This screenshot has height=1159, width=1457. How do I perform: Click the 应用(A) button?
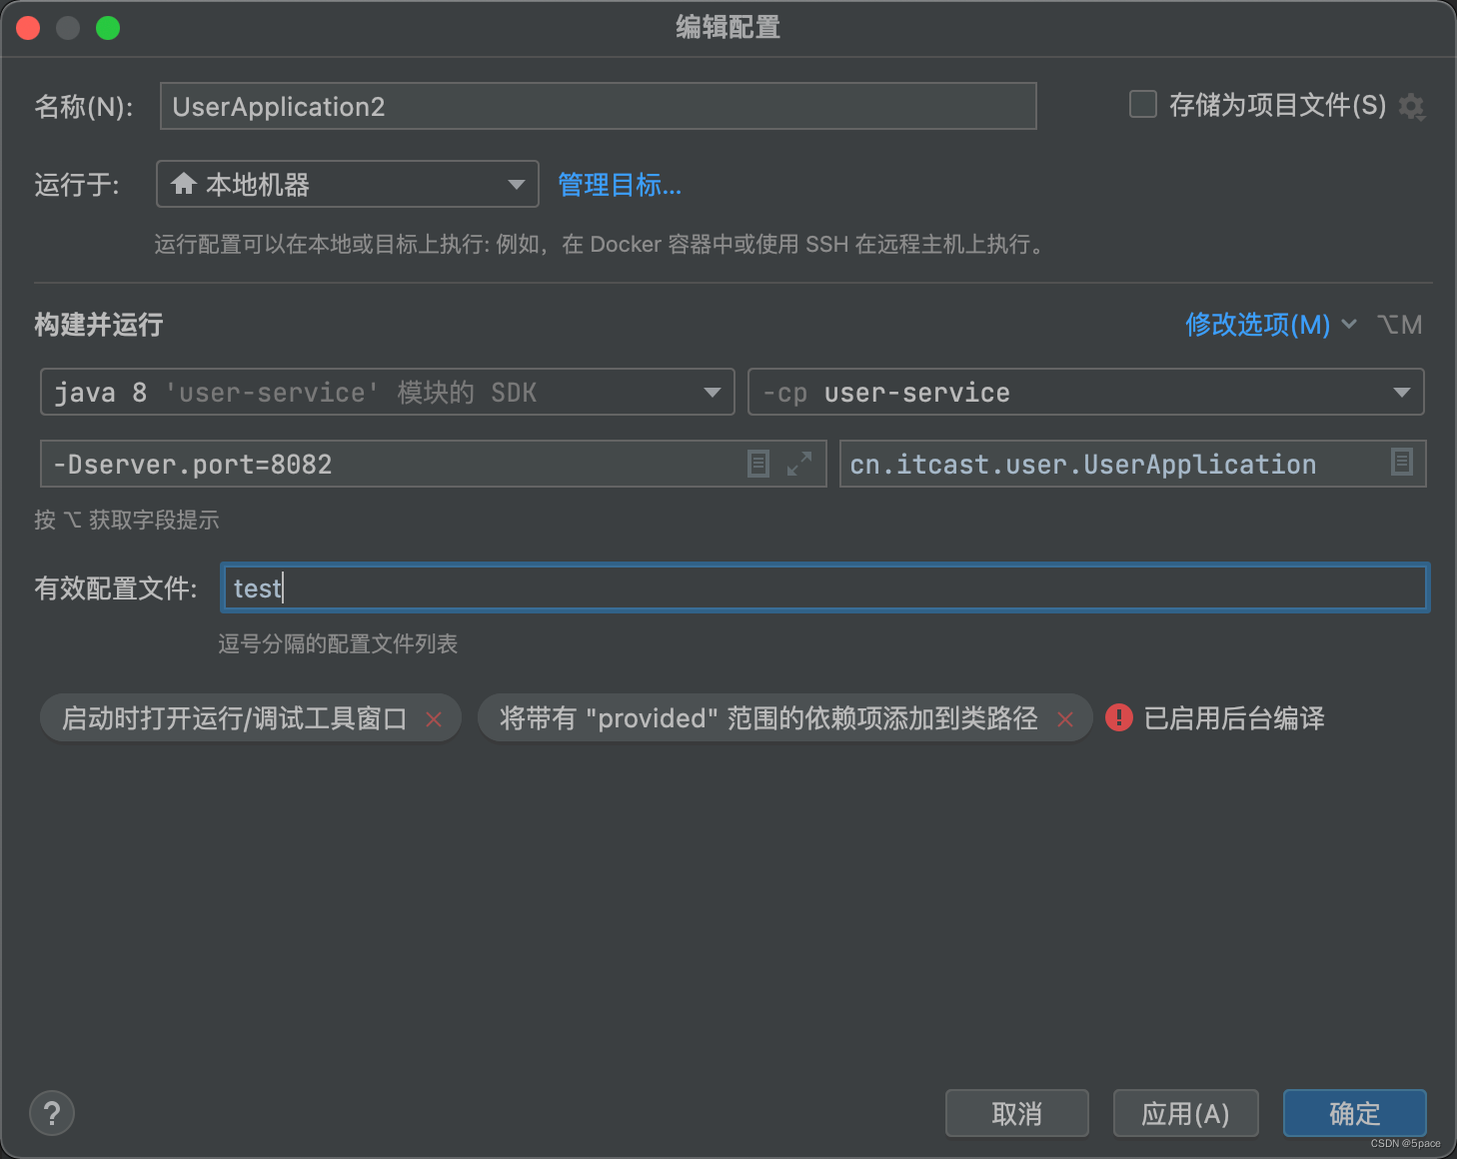click(x=1185, y=1113)
